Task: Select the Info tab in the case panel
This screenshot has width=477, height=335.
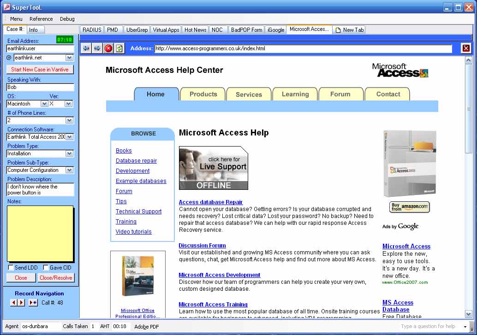Action: tap(35, 30)
